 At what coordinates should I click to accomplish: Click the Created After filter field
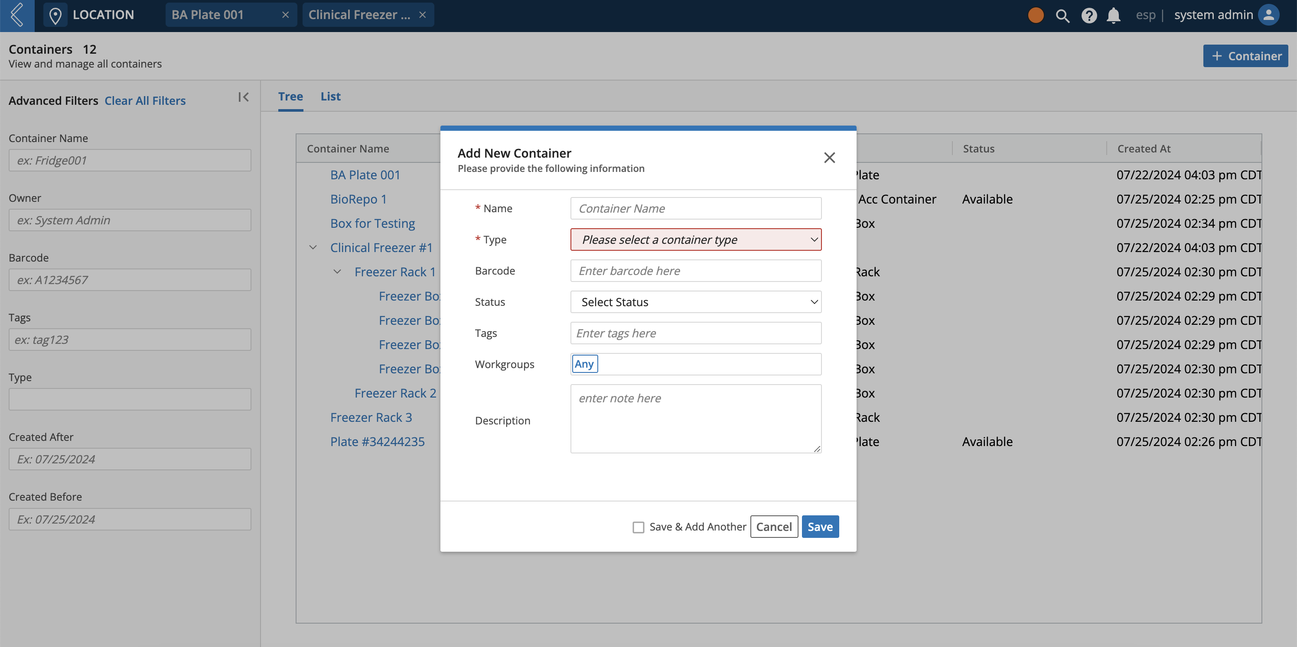[130, 459]
